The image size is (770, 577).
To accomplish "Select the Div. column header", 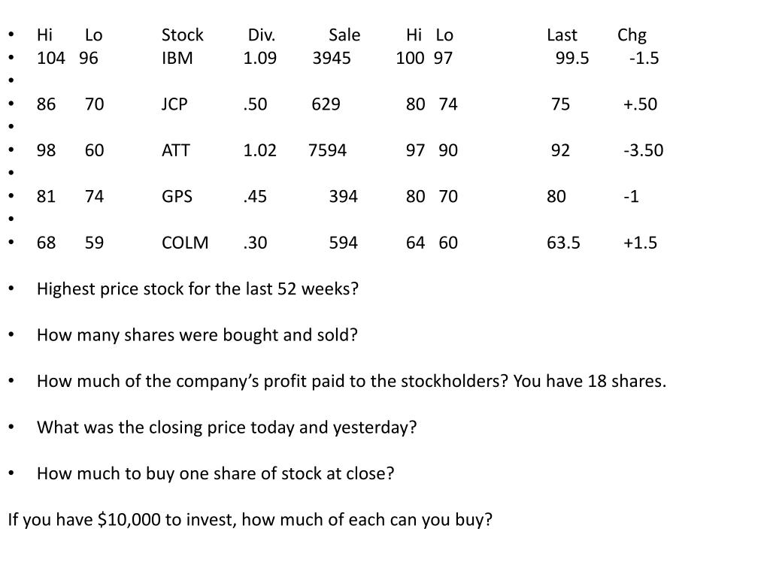I will (x=261, y=35).
